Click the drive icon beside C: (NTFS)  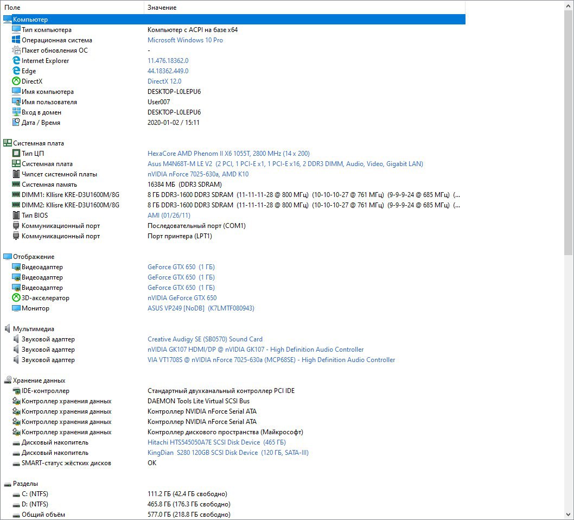(x=16, y=494)
